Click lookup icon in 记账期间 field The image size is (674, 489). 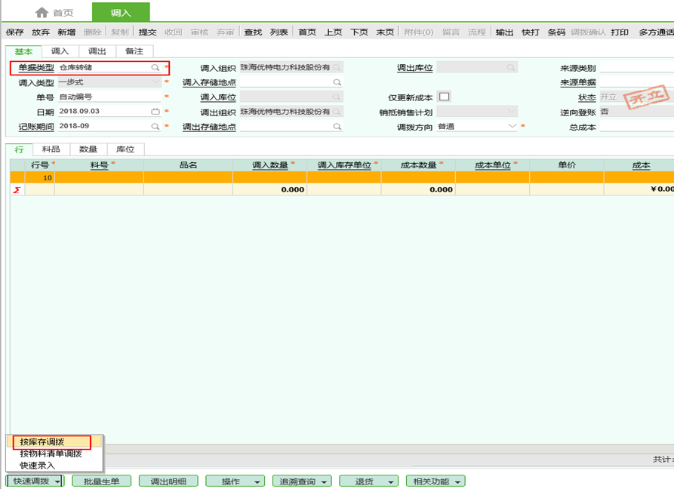point(155,126)
